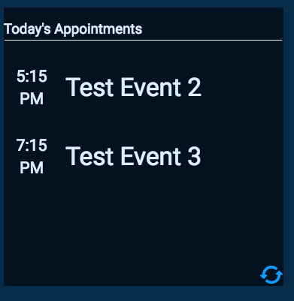Open the Test Event 2 appointment
The height and width of the screenshot is (301, 294).
[133, 87]
